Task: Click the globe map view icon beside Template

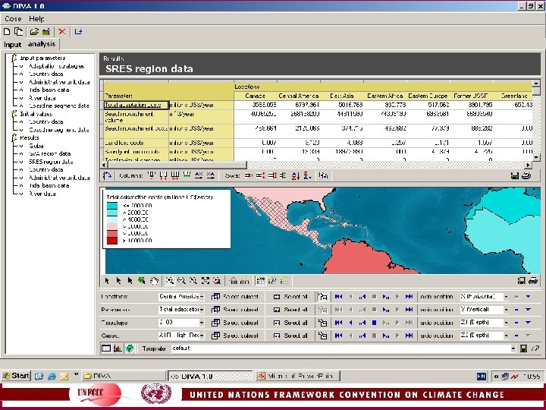Action: click(130, 348)
